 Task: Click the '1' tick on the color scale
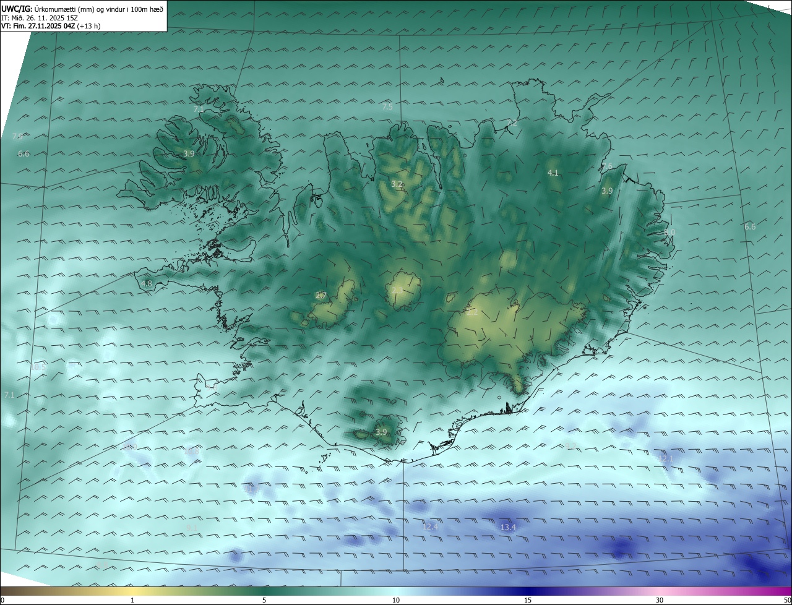point(132,600)
